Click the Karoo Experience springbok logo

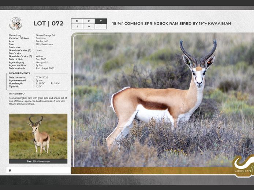click(15, 23)
